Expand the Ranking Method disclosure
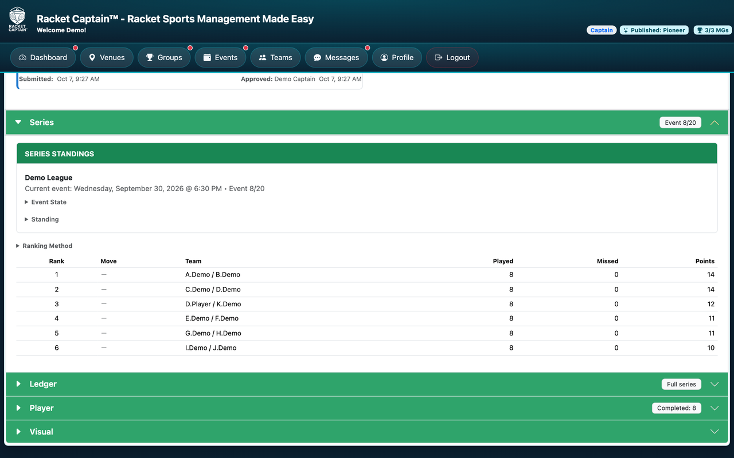734x458 pixels. pyautogui.click(x=44, y=246)
